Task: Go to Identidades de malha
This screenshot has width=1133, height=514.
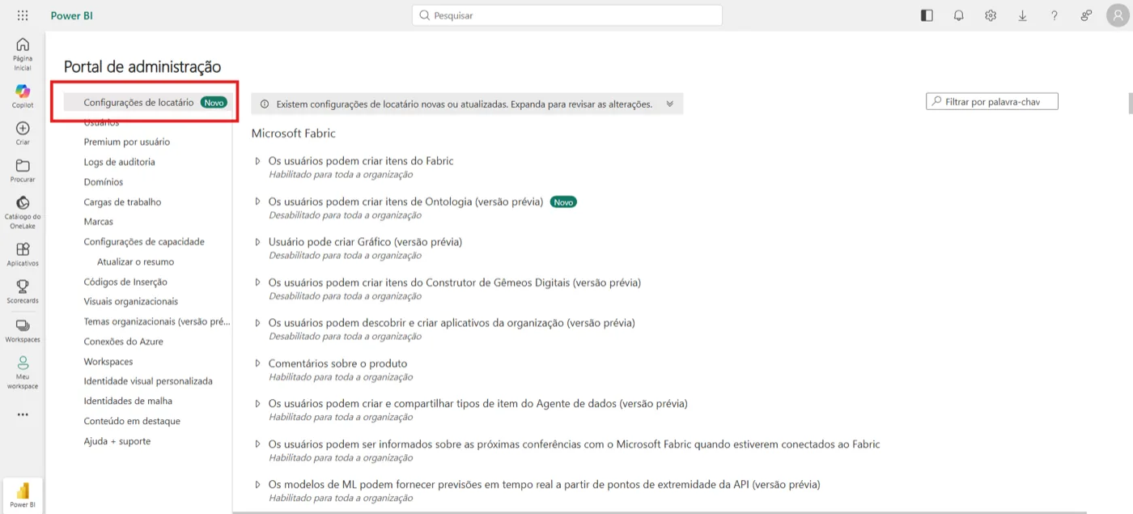Action: pos(128,401)
